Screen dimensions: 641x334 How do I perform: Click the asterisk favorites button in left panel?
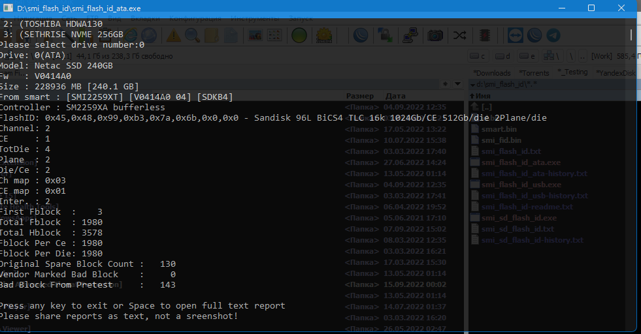[x=445, y=84]
